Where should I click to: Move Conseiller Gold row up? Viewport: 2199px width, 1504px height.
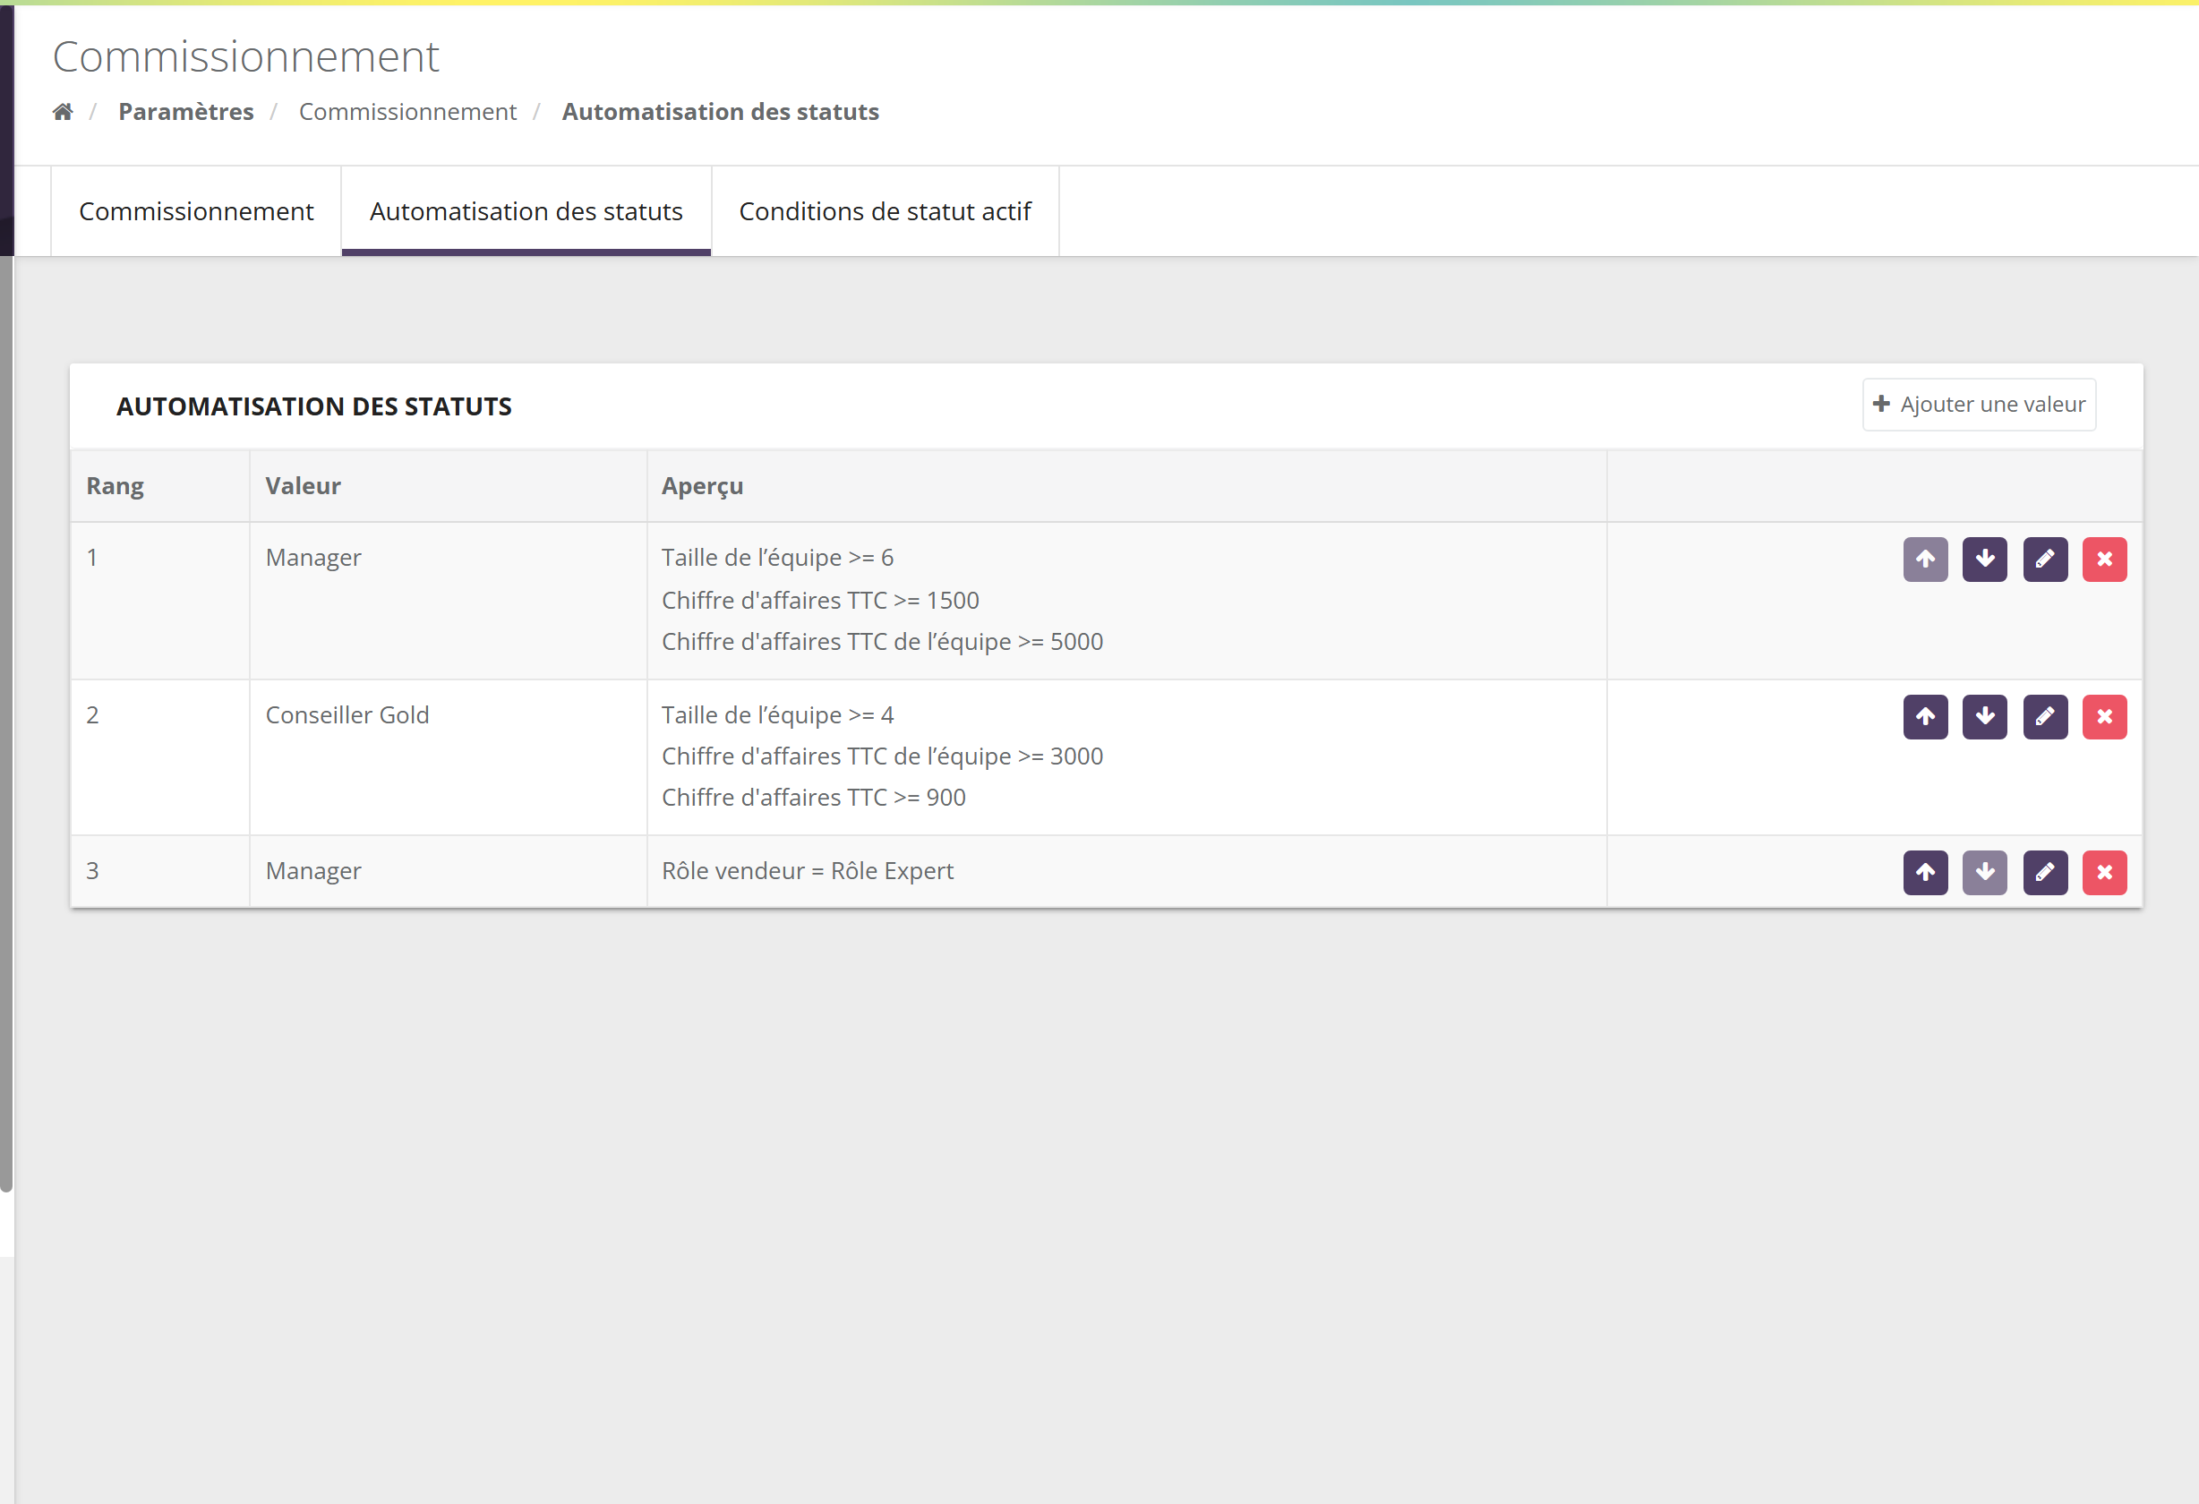point(1926,717)
